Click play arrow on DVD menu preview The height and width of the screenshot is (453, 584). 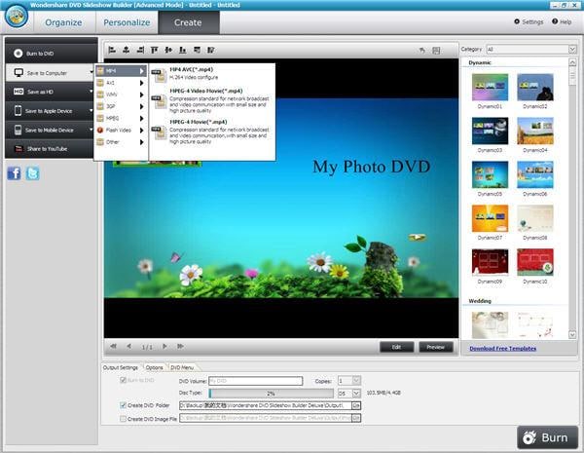[x=418, y=237]
